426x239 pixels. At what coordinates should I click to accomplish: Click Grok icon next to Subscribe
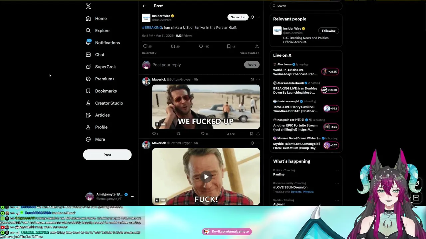[252, 17]
